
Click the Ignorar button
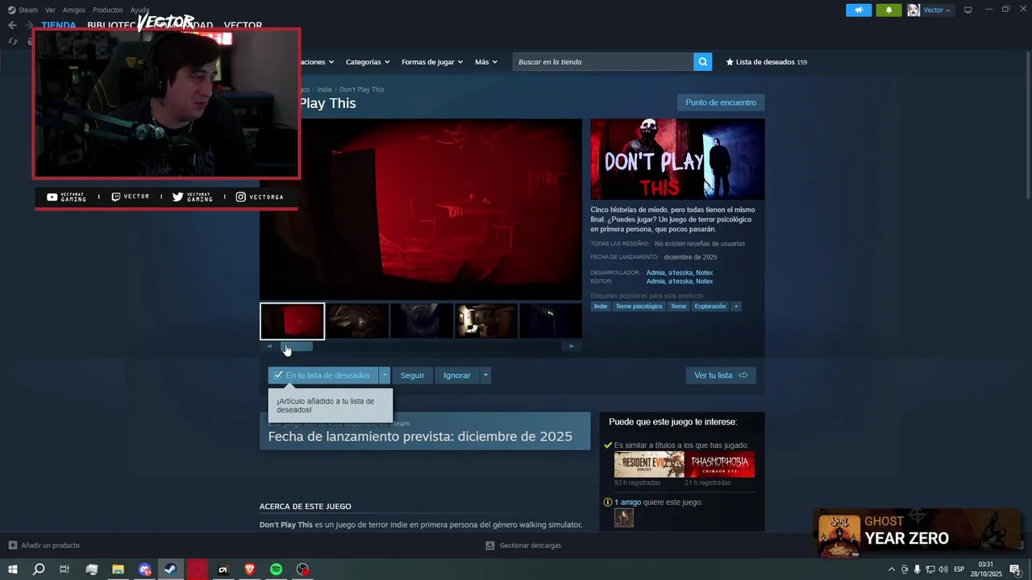coord(456,375)
